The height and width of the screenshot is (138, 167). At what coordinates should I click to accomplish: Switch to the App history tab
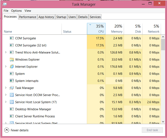[x=46, y=17]
